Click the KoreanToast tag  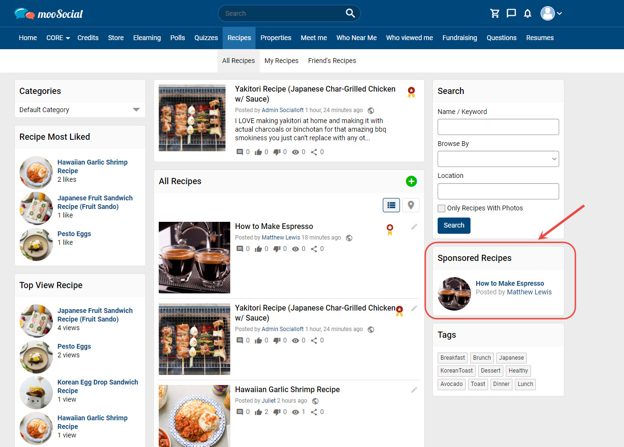[457, 371]
